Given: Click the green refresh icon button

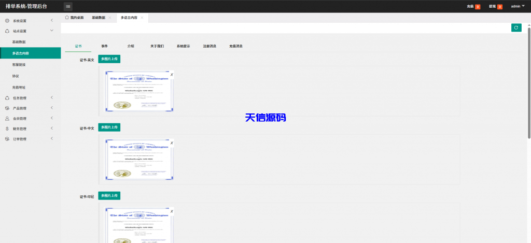Looking at the screenshot, I should [516, 28].
